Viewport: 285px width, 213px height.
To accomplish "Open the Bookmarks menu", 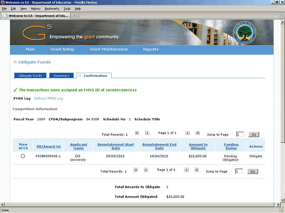I will [x=52, y=9].
